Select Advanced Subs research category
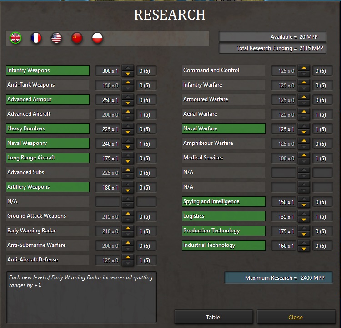Image resolution: width=341 pixels, height=328 pixels. [x=48, y=173]
